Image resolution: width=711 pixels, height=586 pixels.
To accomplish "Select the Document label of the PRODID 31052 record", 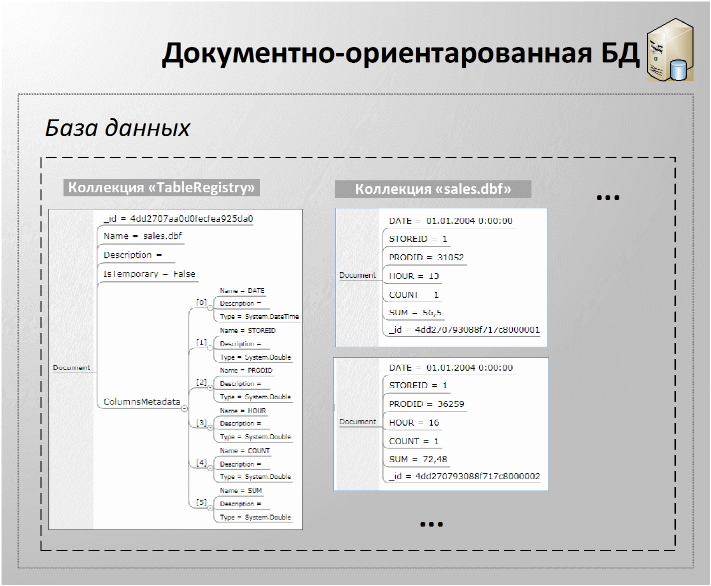I will [x=357, y=275].
